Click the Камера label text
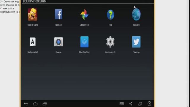The width and height of the screenshot is (190, 107). click(58, 52)
